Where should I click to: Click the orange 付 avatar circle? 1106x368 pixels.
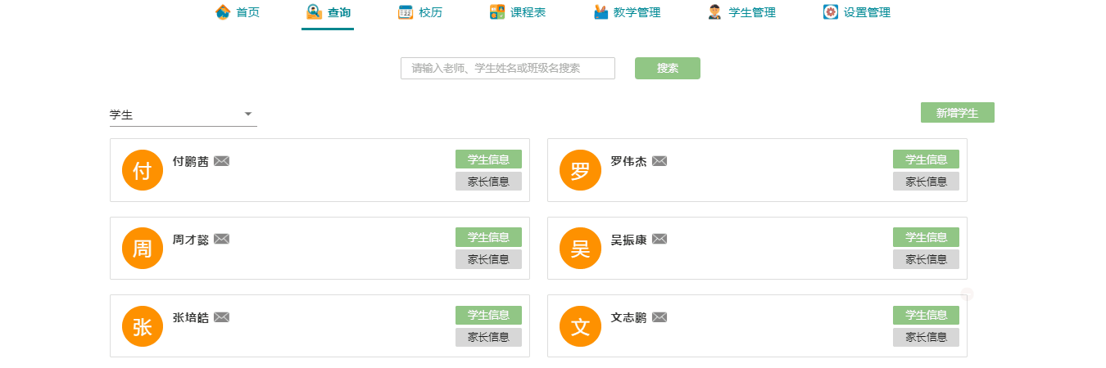[143, 170]
